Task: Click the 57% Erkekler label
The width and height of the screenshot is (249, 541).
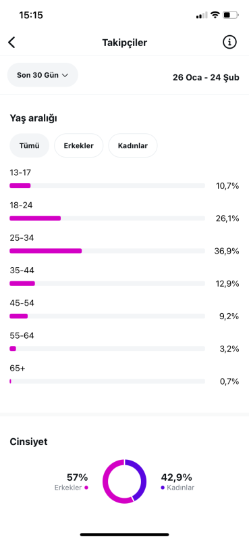Action: point(72,481)
